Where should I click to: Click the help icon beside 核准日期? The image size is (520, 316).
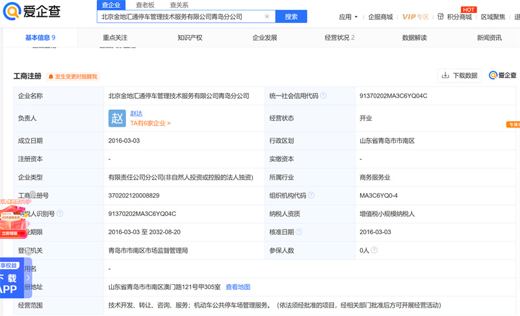pos(300,232)
